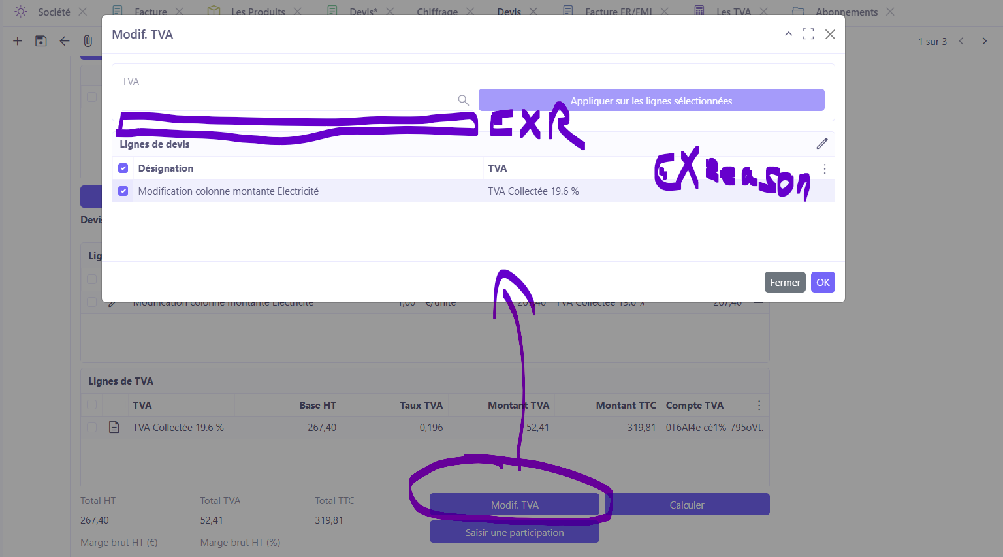
Task: Open the Abonnements tab
Action: pyautogui.click(x=846, y=12)
